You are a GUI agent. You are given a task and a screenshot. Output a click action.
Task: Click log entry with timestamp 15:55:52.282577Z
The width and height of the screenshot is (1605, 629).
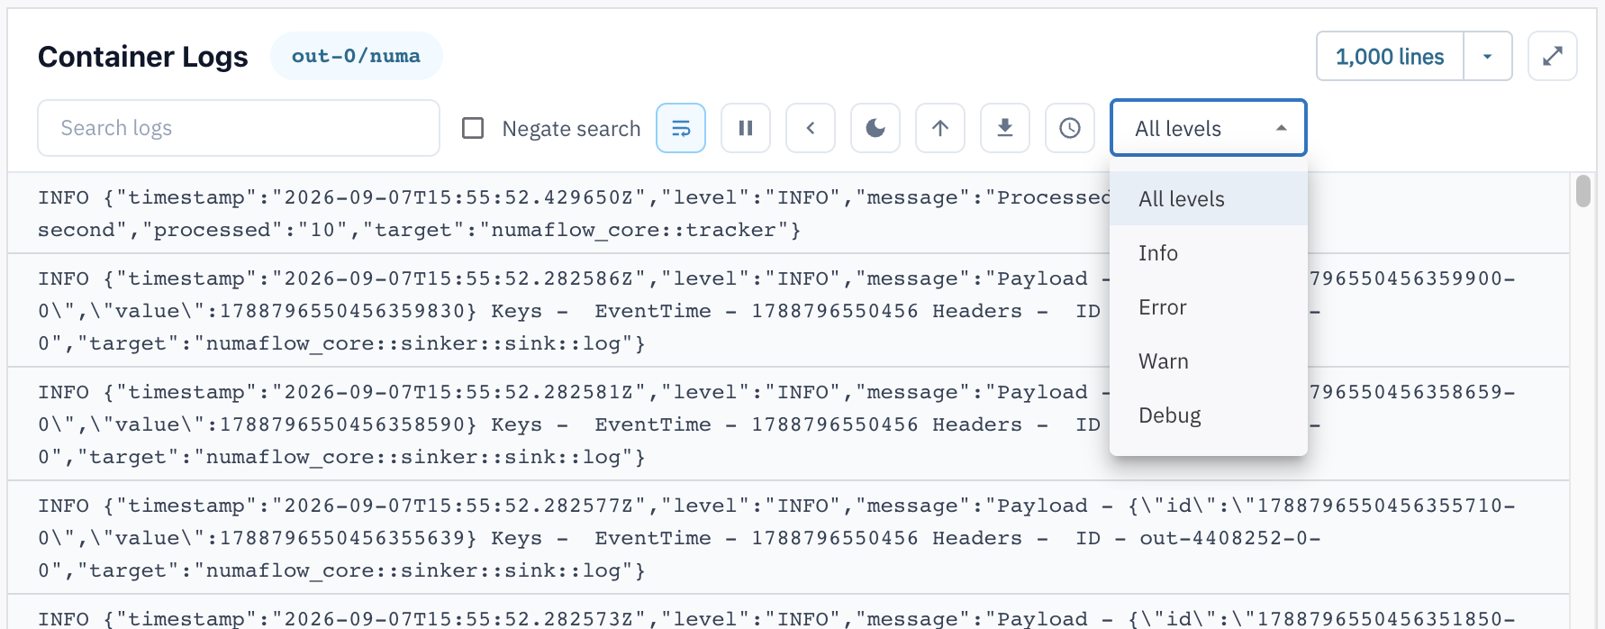[x=788, y=537]
